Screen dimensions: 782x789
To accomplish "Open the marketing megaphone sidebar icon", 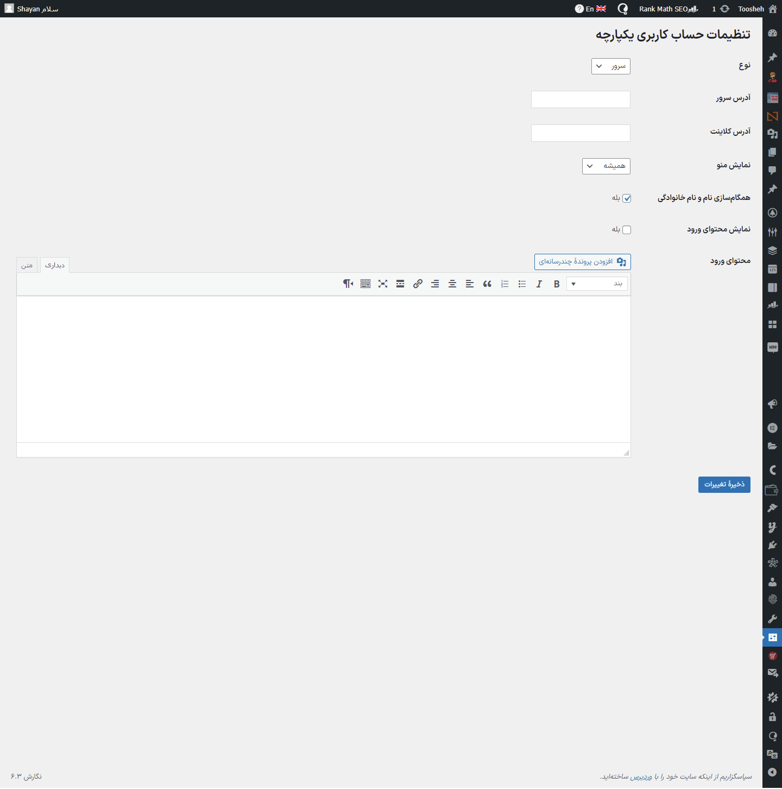I will click(x=772, y=404).
